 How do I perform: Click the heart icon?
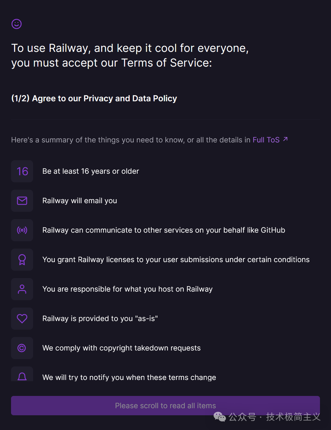point(22,318)
